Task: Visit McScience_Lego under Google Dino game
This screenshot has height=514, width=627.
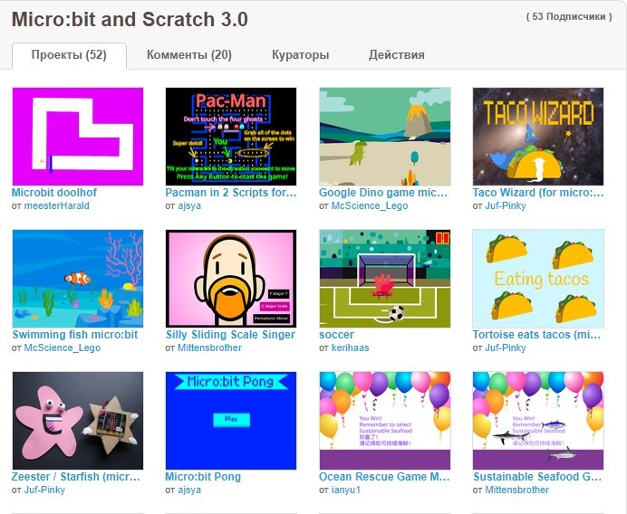Action: (x=370, y=205)
